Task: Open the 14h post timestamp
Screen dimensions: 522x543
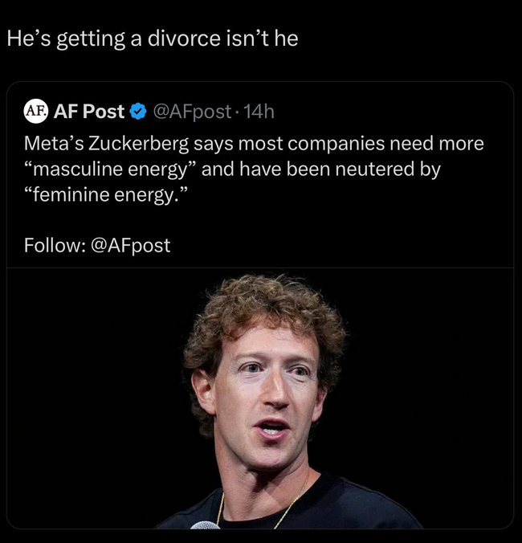Action: 259,112
